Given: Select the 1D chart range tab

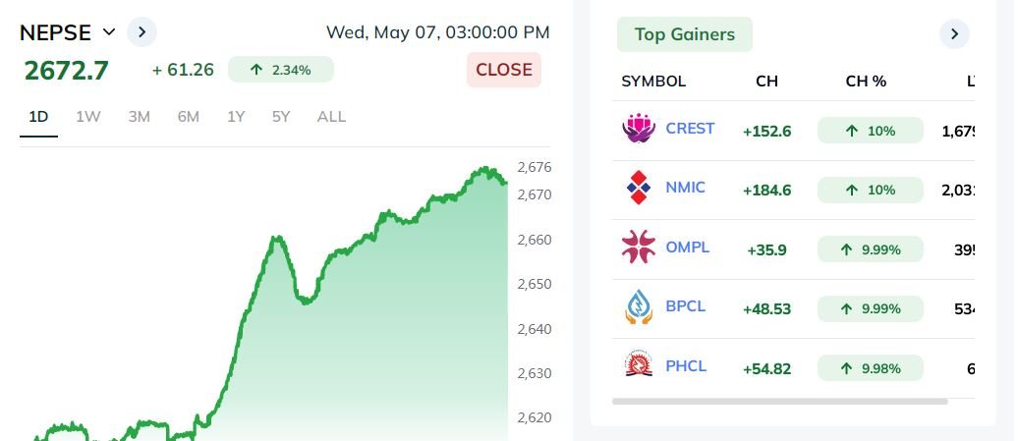Looking at the screenshot, I should coord(38,117).
